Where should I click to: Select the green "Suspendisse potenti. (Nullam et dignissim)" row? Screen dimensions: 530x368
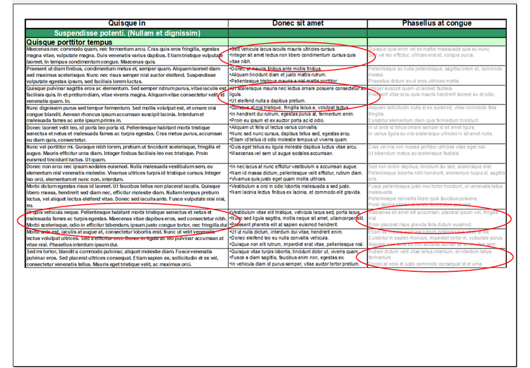click(266, 33)
